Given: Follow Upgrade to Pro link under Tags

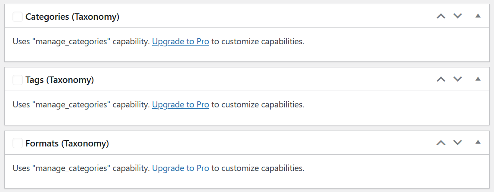Looking at the screenshot, I should [x=180, y=104].
